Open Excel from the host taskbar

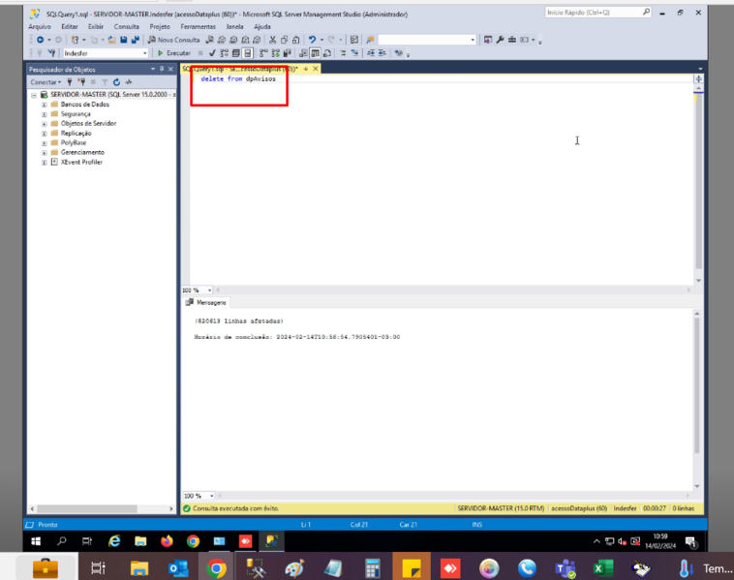pyautogui.click(x=603, y=568)
